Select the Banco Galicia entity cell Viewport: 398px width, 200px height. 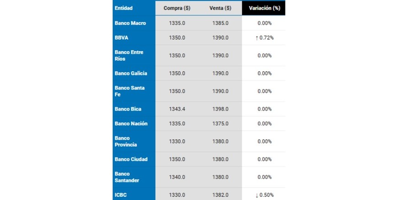131,74
